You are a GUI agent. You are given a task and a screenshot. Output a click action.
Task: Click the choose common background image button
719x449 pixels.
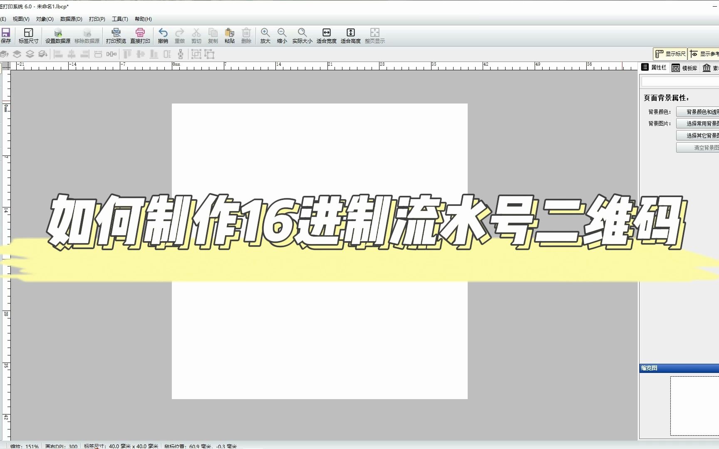698,123
